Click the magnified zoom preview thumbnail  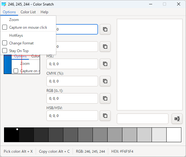[x=22, y=64]
